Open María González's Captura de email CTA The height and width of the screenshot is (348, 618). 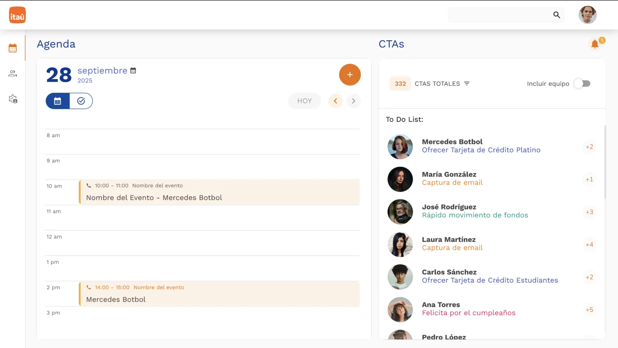click(452, 183)
